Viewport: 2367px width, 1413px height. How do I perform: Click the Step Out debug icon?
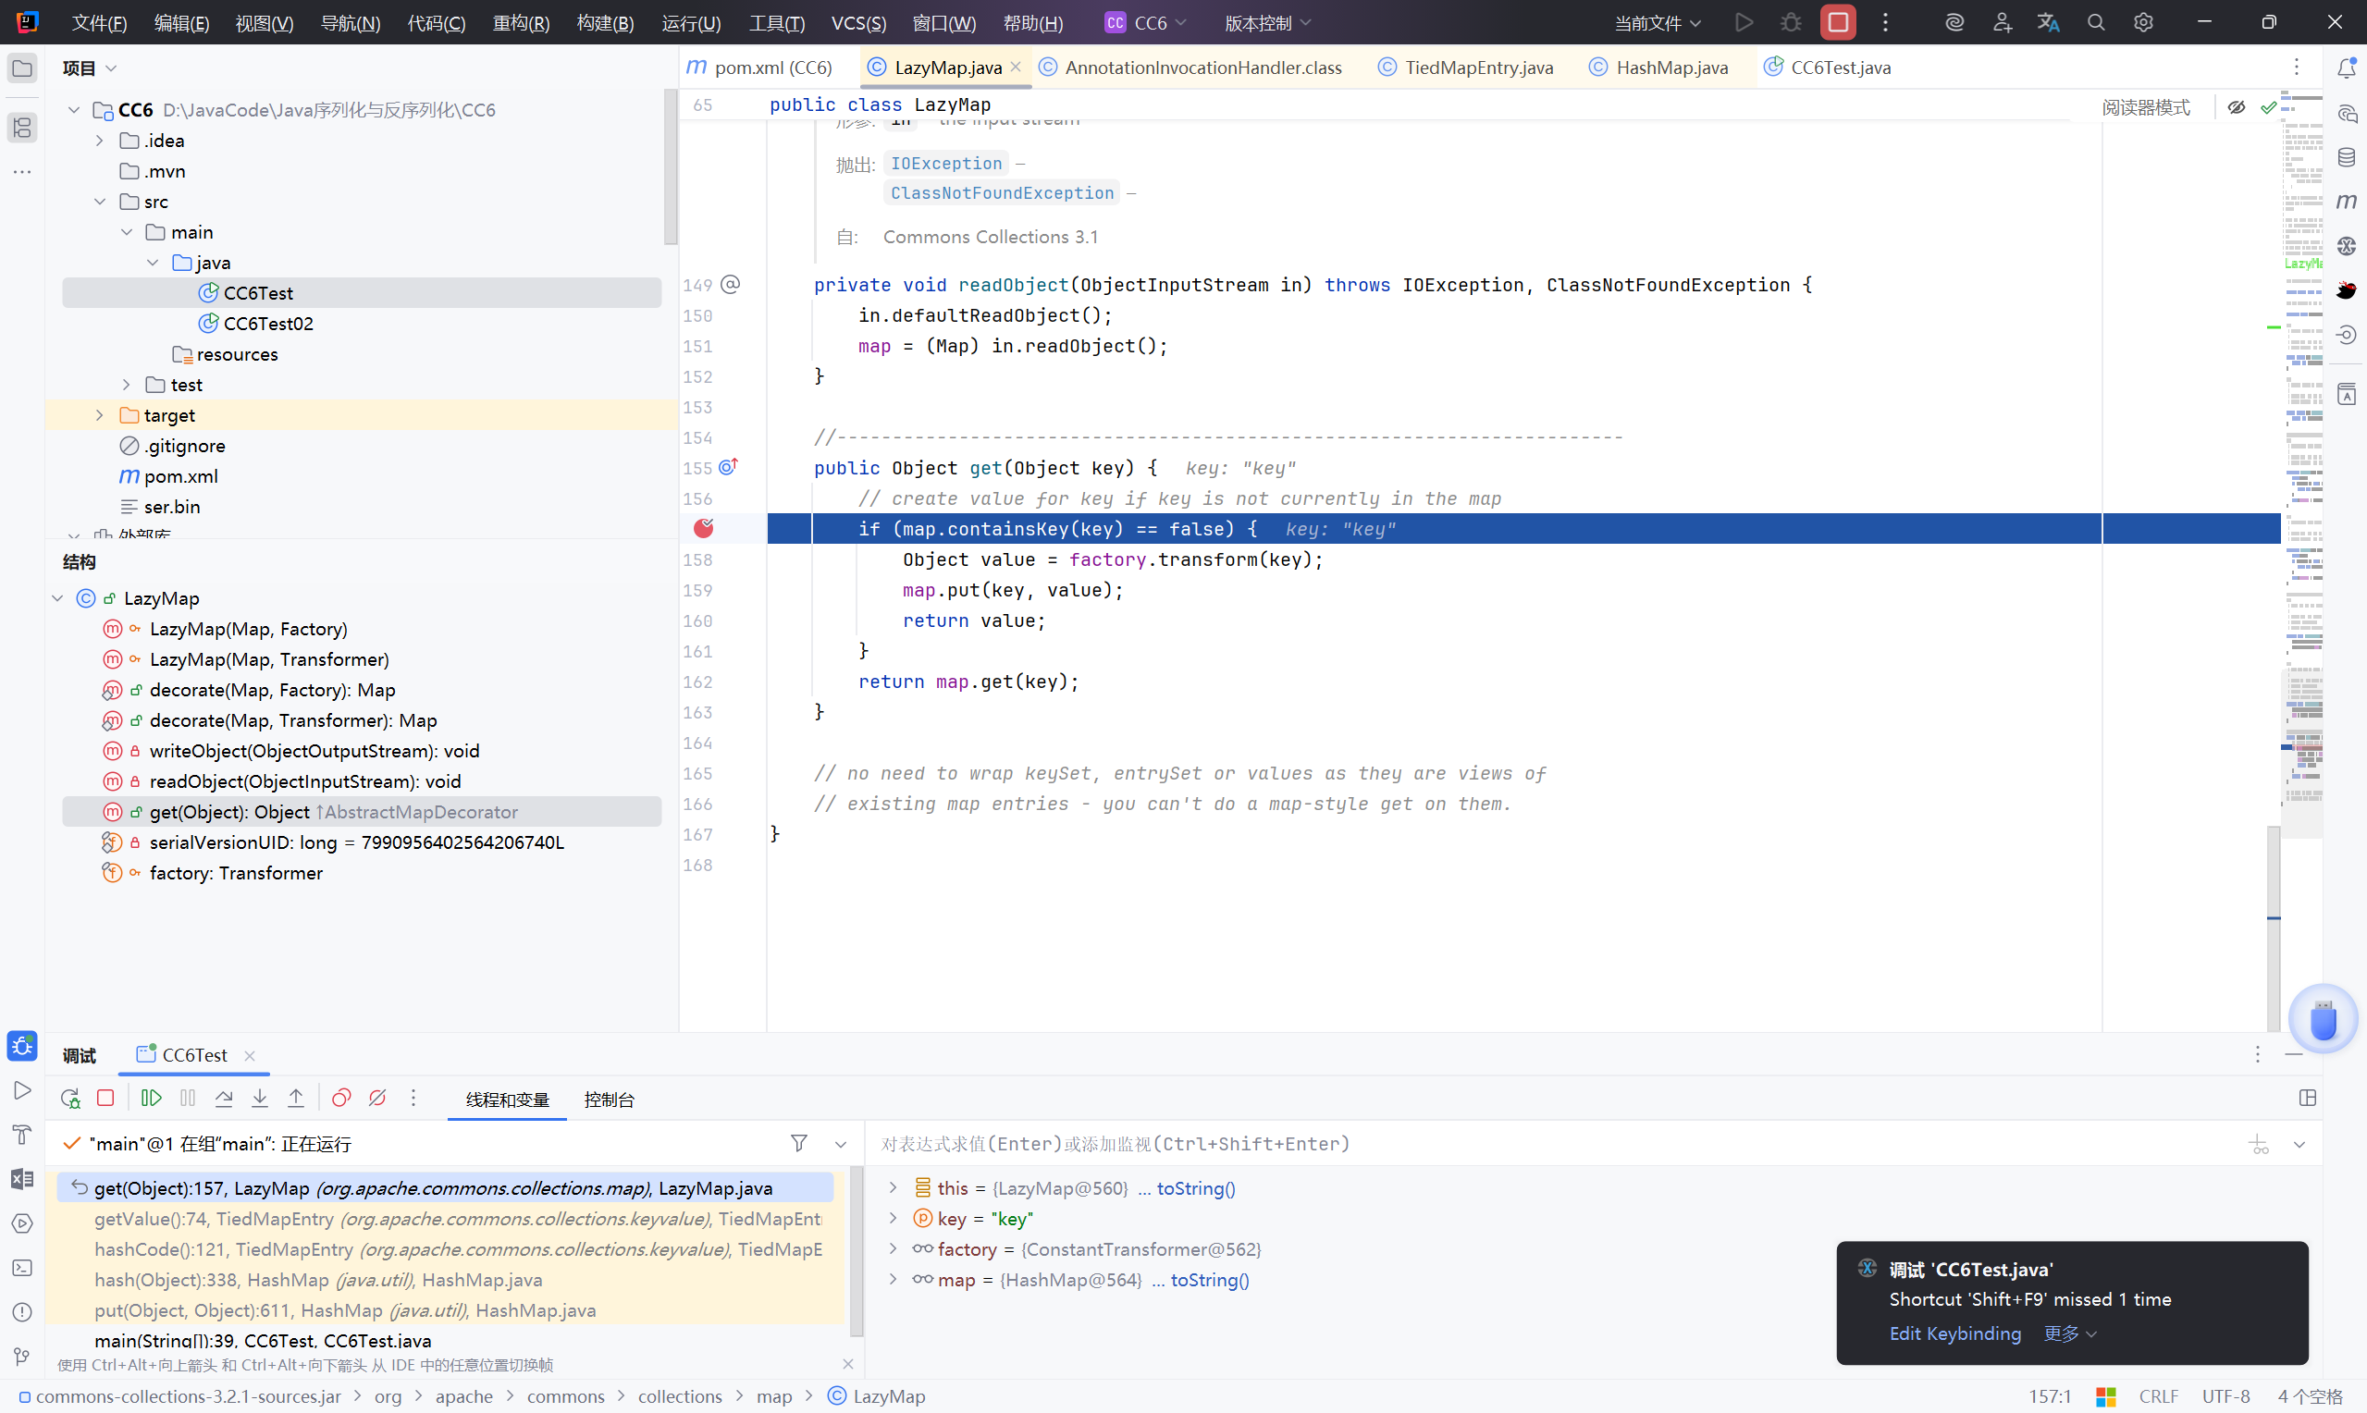296,1099
